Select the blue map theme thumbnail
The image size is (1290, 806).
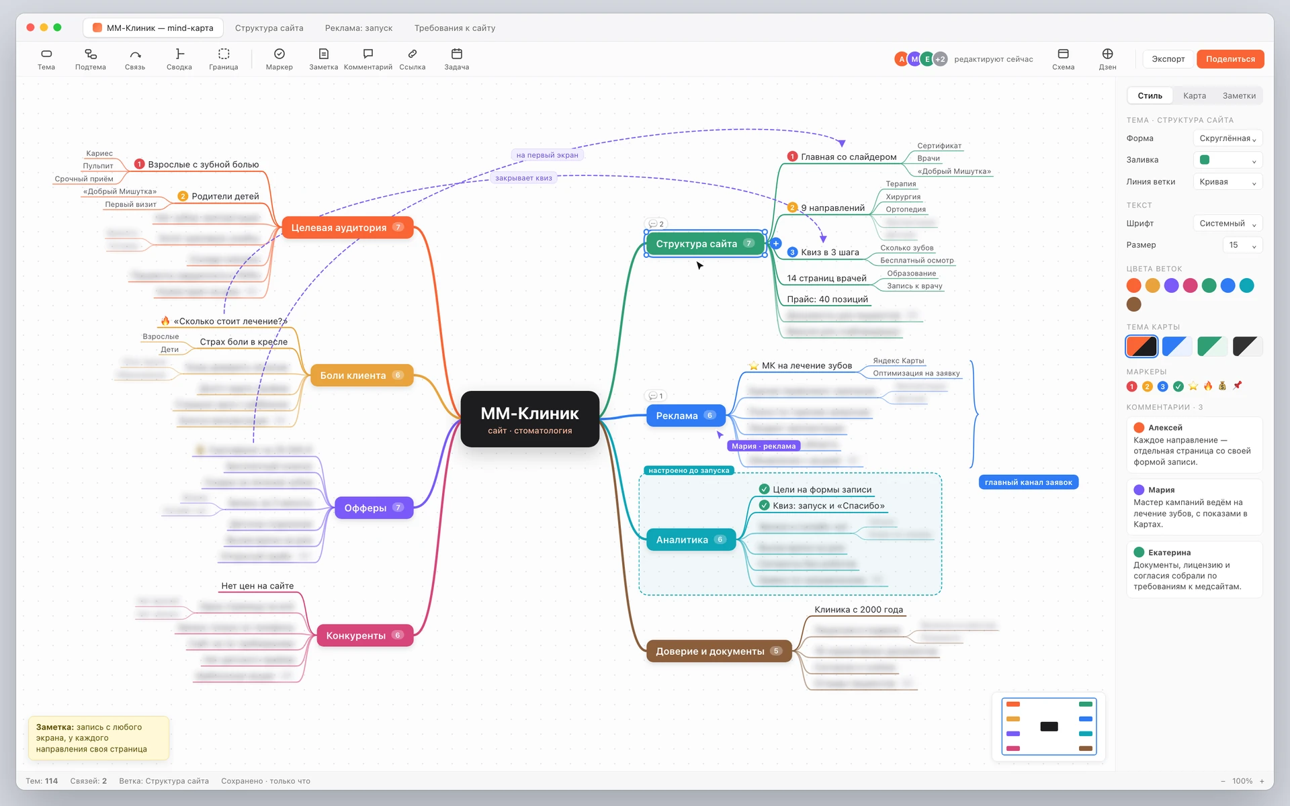tap(1177, 347)
